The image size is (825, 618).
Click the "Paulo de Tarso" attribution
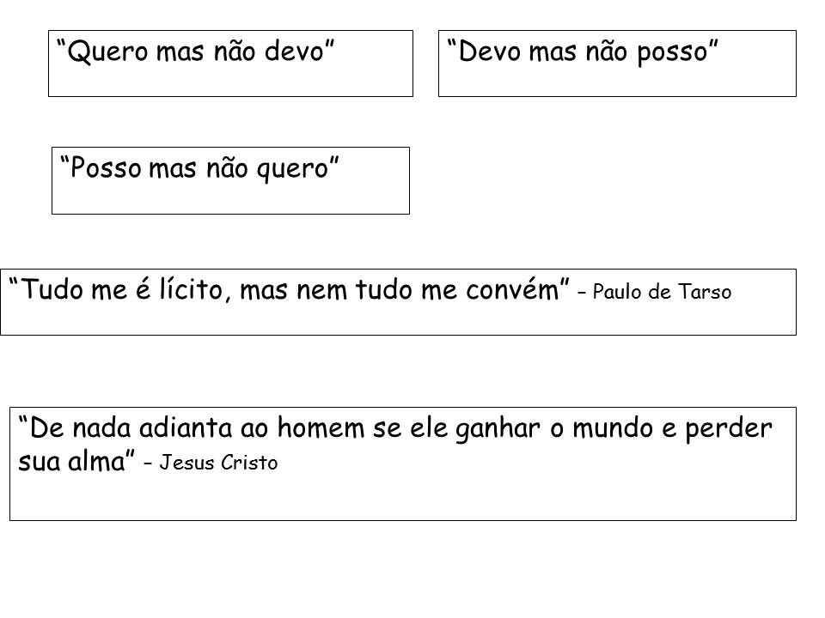pos(662,292)
